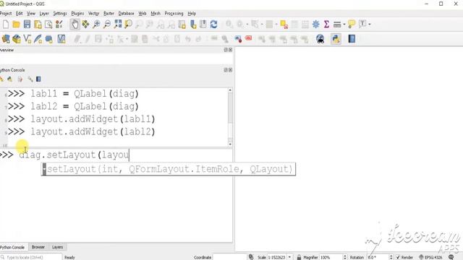Close the Python Console panel
Viewport: 463px width, 260px height.
point(230,70)
